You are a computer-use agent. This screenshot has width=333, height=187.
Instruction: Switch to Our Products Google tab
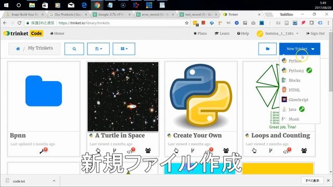click(68, 15)
